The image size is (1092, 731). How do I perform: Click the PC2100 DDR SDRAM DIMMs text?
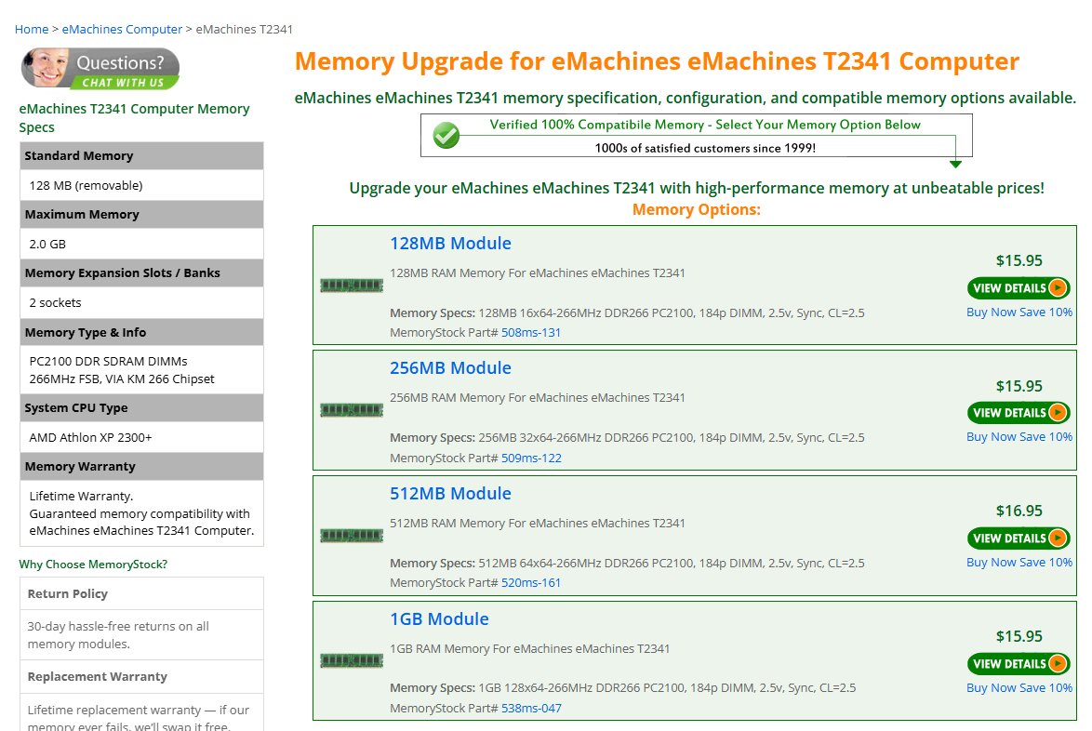click(x=108, y=362)
